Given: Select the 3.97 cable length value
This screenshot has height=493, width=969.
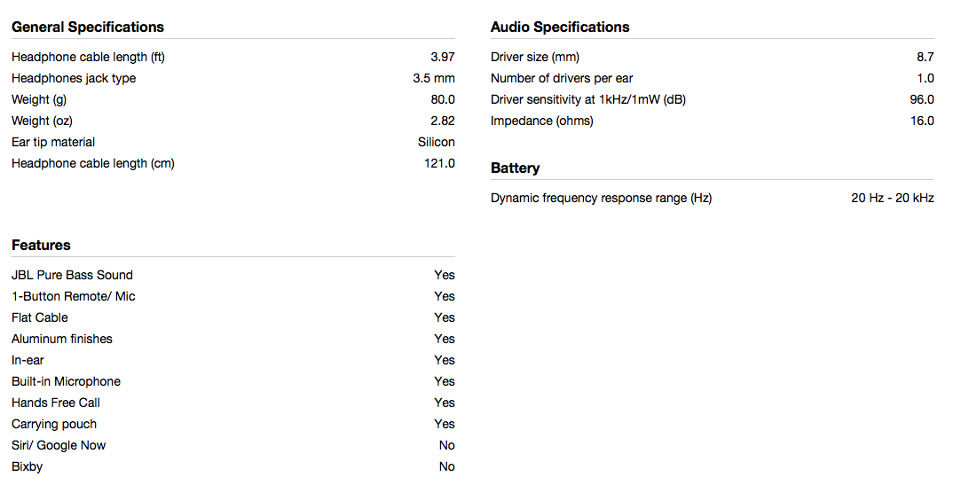Looking at the screenshot, I should pyautogui.click(x=443, y=57).
